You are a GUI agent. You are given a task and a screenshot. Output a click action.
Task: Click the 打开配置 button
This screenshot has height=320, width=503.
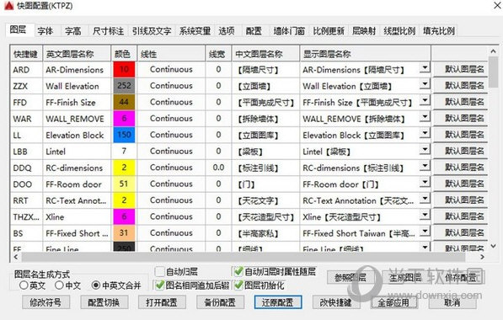(x=162, y=302)
